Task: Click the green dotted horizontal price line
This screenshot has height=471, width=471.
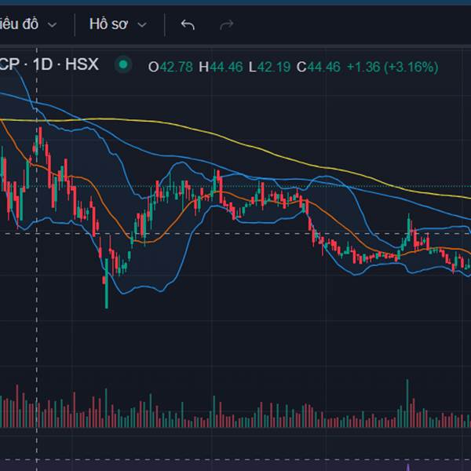Action: tap(314, 187)
